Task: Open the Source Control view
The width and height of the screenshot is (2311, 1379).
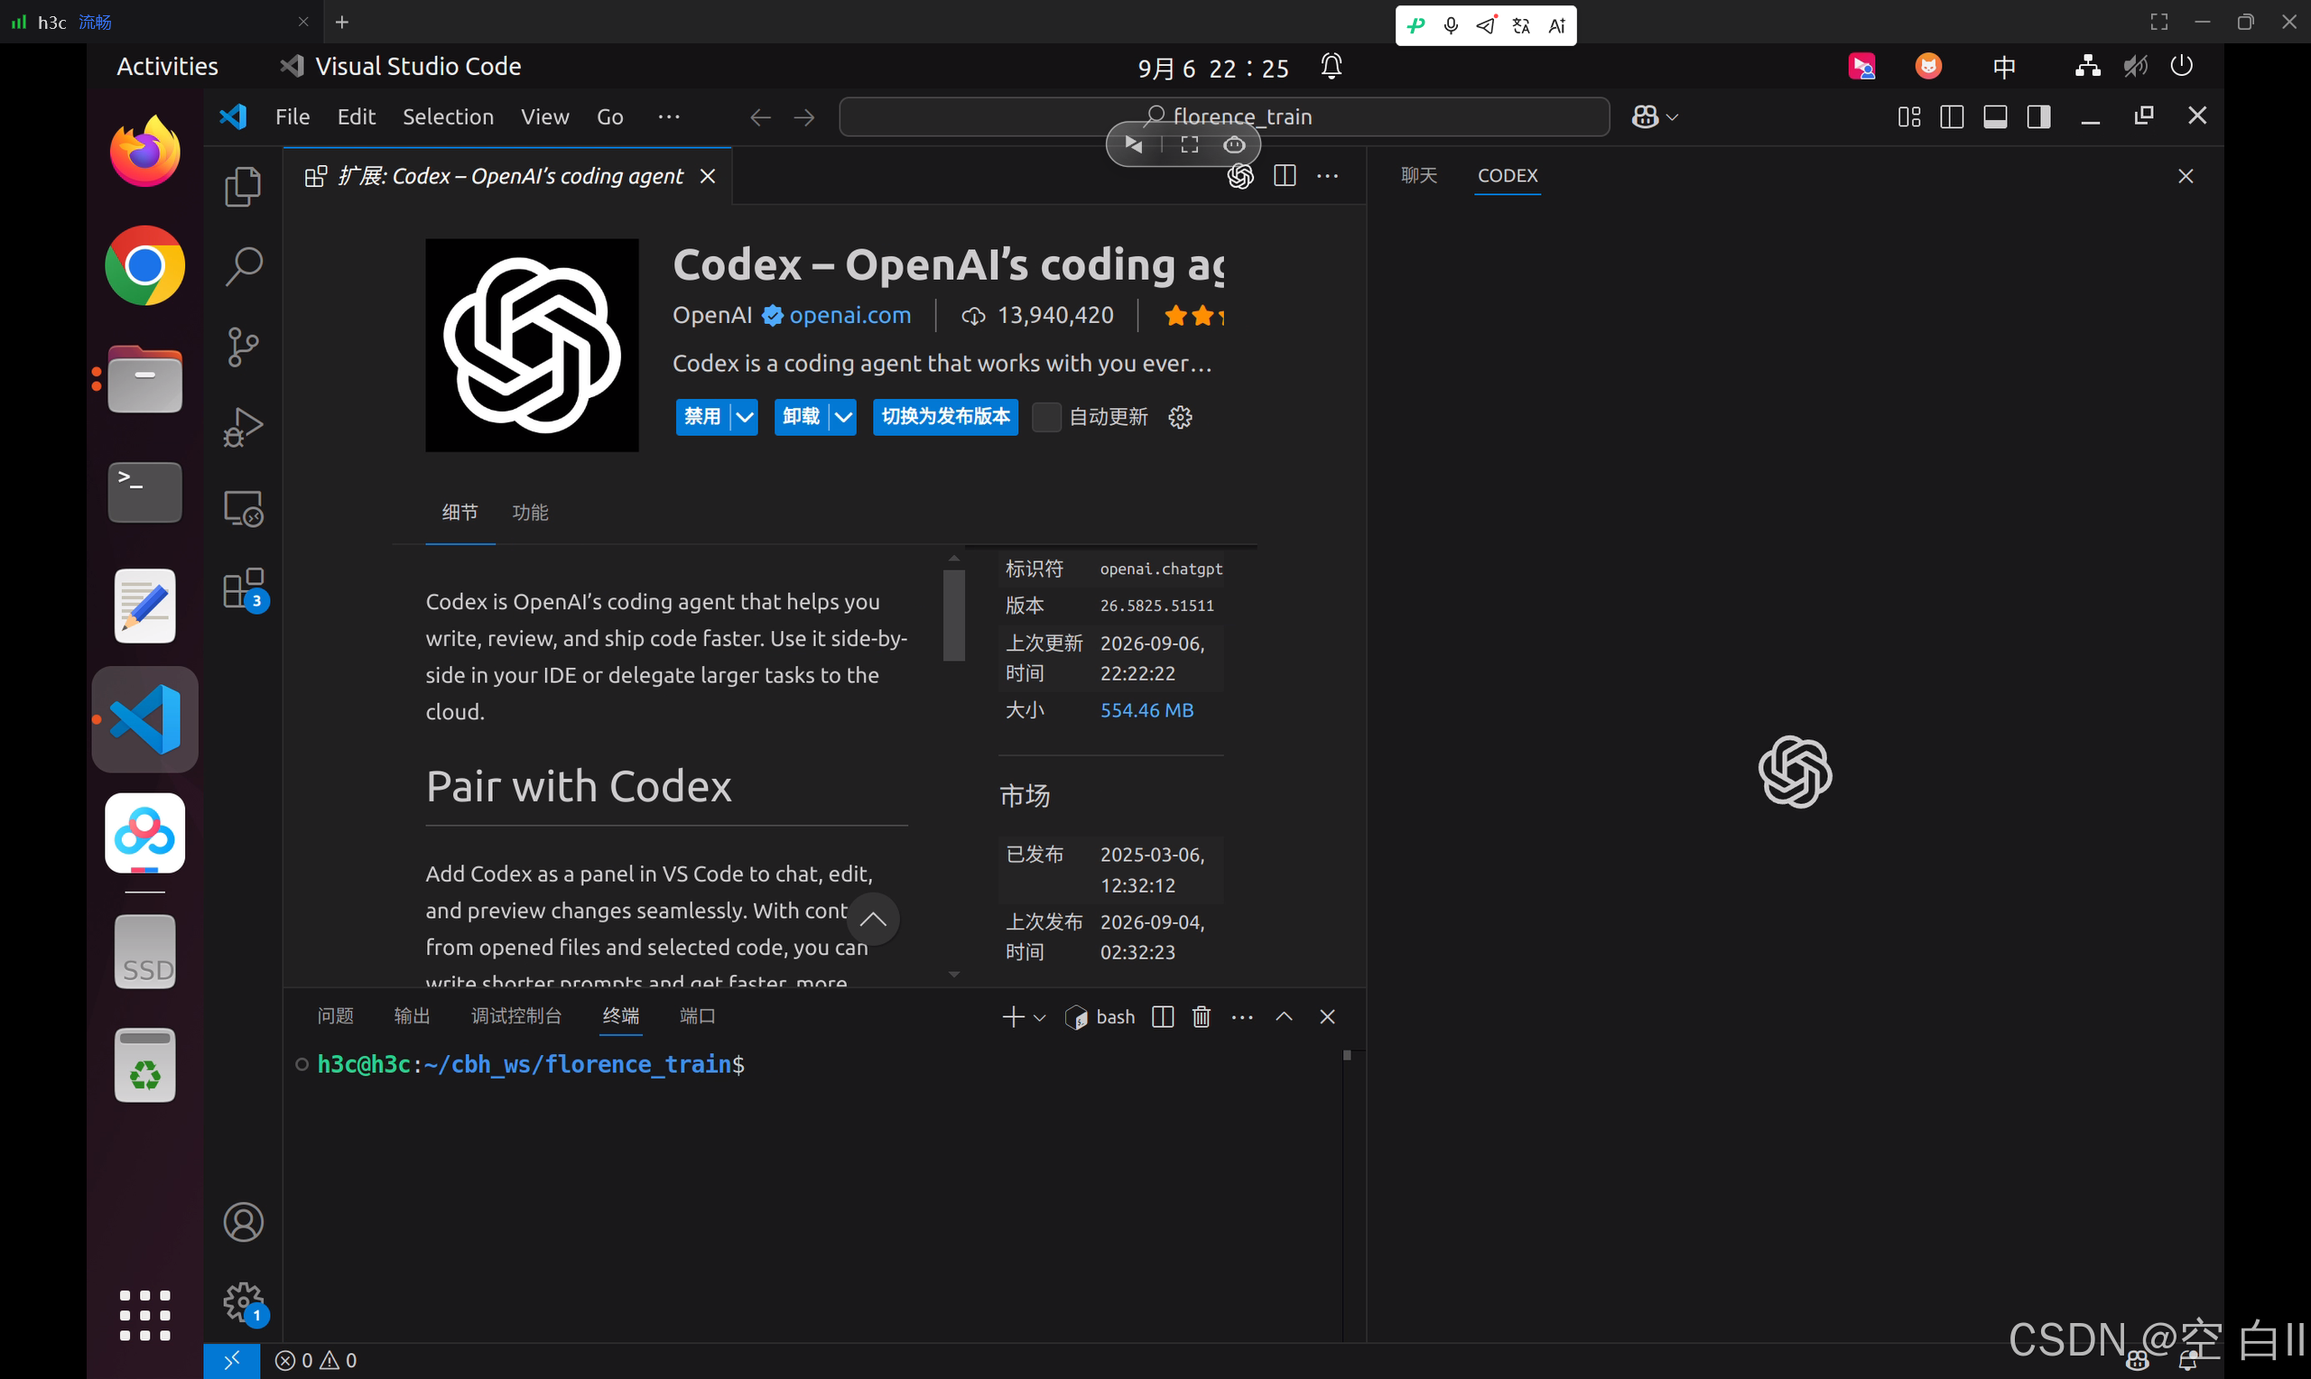Action: [244, 347]
